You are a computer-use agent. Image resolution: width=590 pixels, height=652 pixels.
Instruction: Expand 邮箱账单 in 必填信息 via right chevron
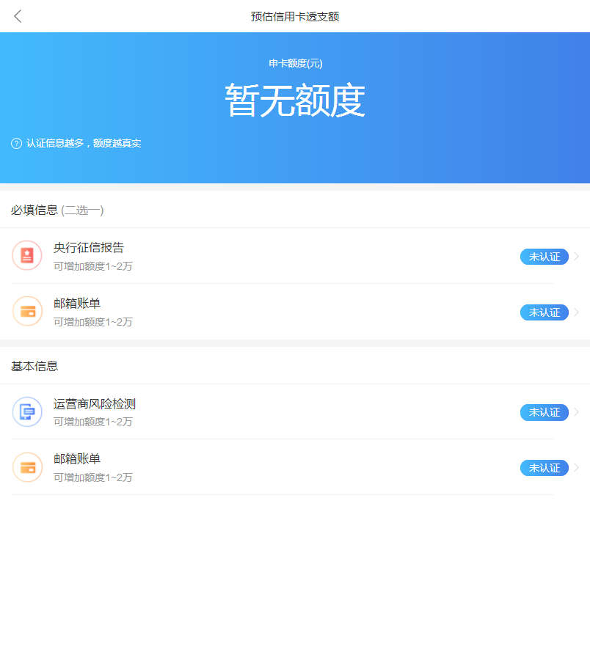(x=577, y=312)
